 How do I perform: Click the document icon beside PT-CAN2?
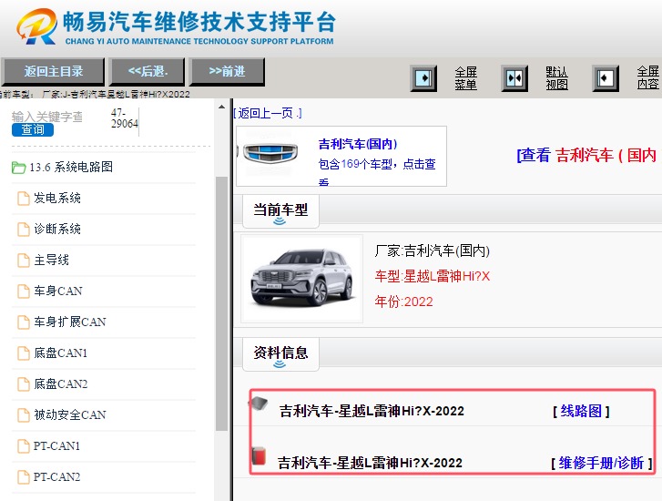click(x=24, y=477)
